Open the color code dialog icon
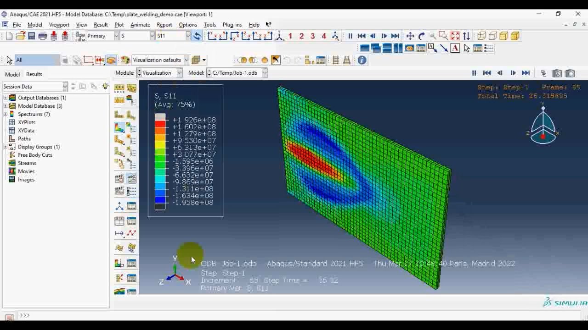The height and width of the screenshot is (330, 588). coord(125,60)
